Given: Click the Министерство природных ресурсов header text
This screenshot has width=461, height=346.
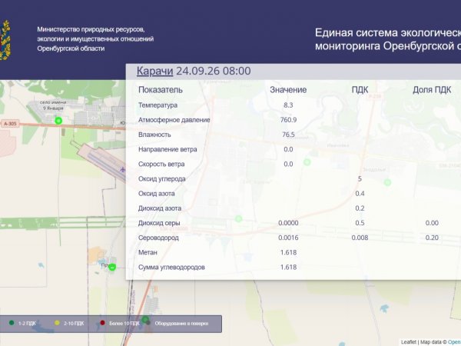Looking at the screenshot, I should (95, 39).
